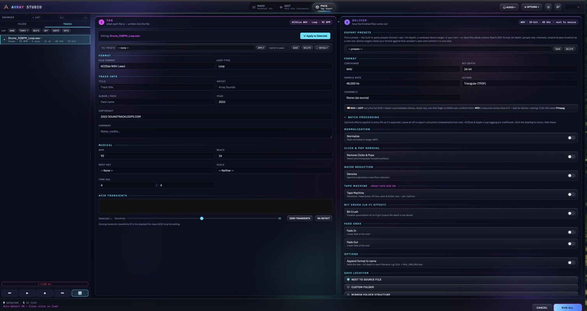
Task: Click the link icon in top bar
Action: pos(558,7)
